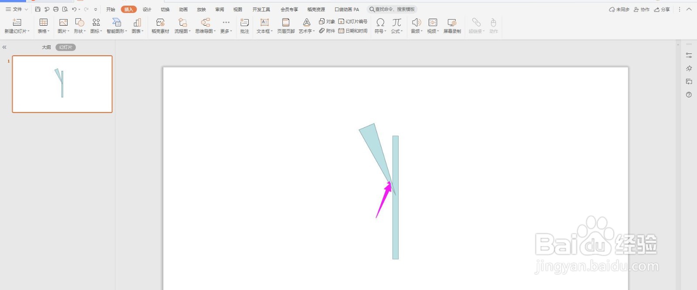This screenshot has height=290, width=697.
Task: Click the Save icon in quick access toolbar
Action: pos(37,9)
